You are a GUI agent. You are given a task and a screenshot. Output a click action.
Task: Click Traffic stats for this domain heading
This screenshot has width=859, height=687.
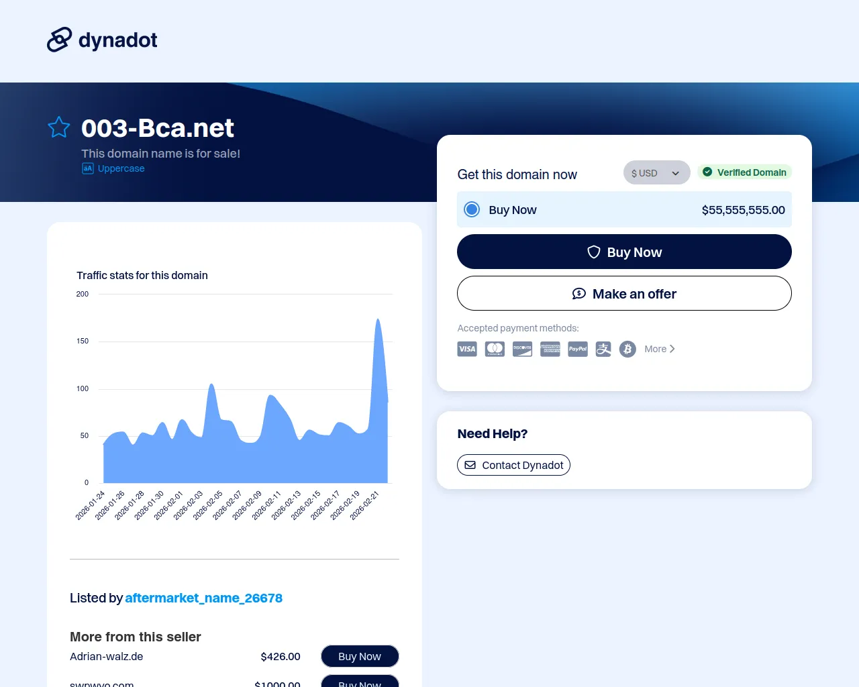(x=142, y=275)
